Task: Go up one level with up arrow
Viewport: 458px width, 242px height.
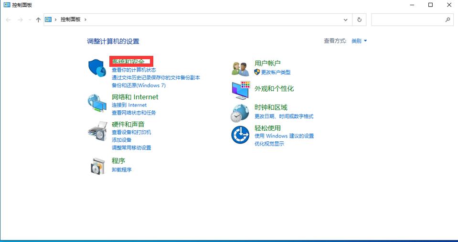Action: click(38, 20)
